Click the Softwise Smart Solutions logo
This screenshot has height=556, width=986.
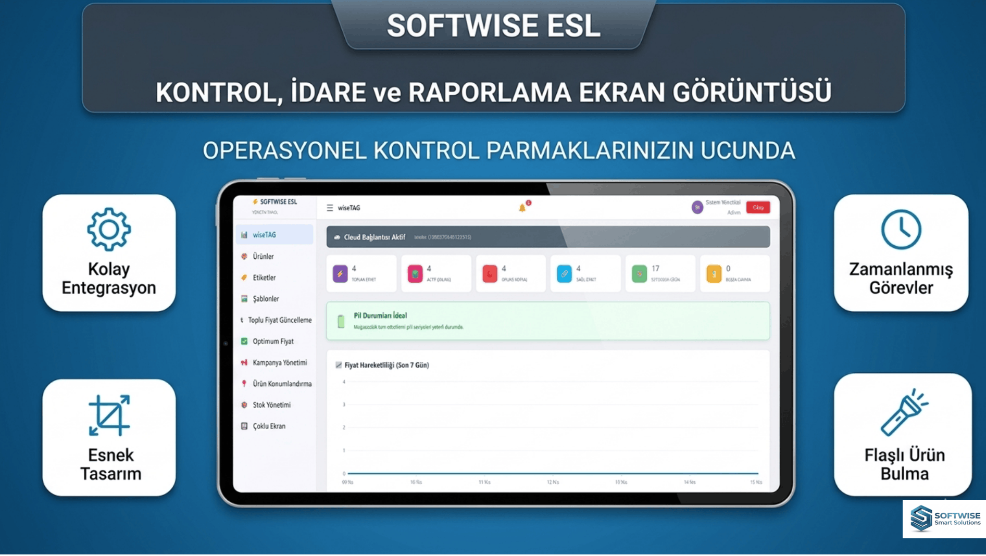tap(944, 519)
